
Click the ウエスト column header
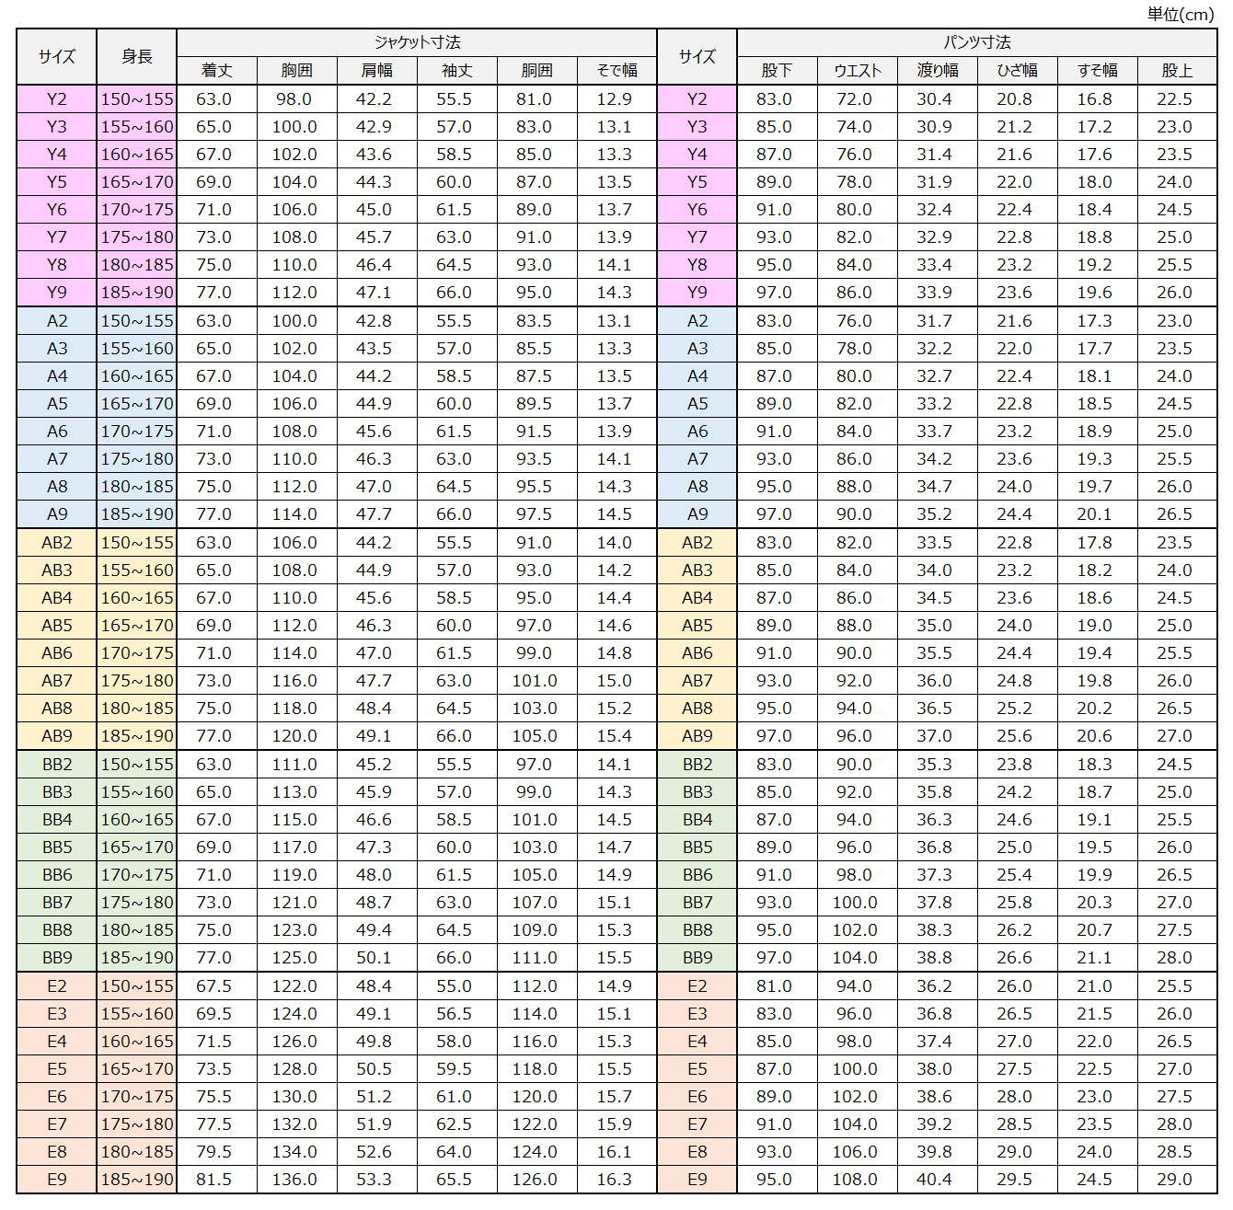(x=857, y=71)
